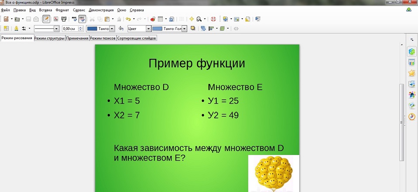Toggle the shadow button
The height and width of the screenshot is (192, 418).
click(193, 28)
